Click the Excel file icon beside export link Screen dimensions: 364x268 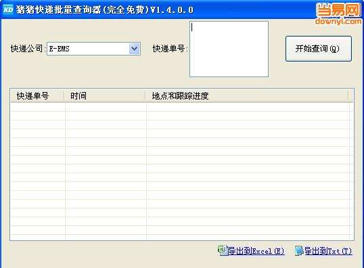click(x=223, y=250)
